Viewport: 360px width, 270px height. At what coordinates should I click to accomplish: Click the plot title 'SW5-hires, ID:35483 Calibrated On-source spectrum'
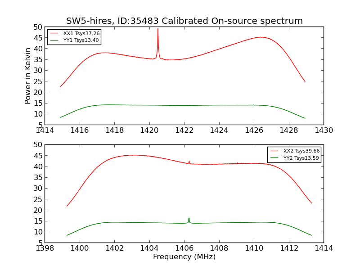184,21
